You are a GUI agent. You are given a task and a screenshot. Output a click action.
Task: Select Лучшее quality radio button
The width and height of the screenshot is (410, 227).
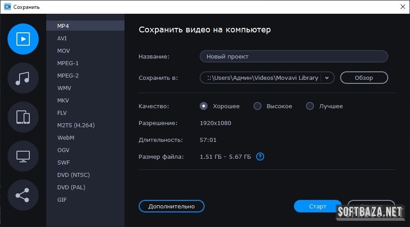(x=310, y=106)
